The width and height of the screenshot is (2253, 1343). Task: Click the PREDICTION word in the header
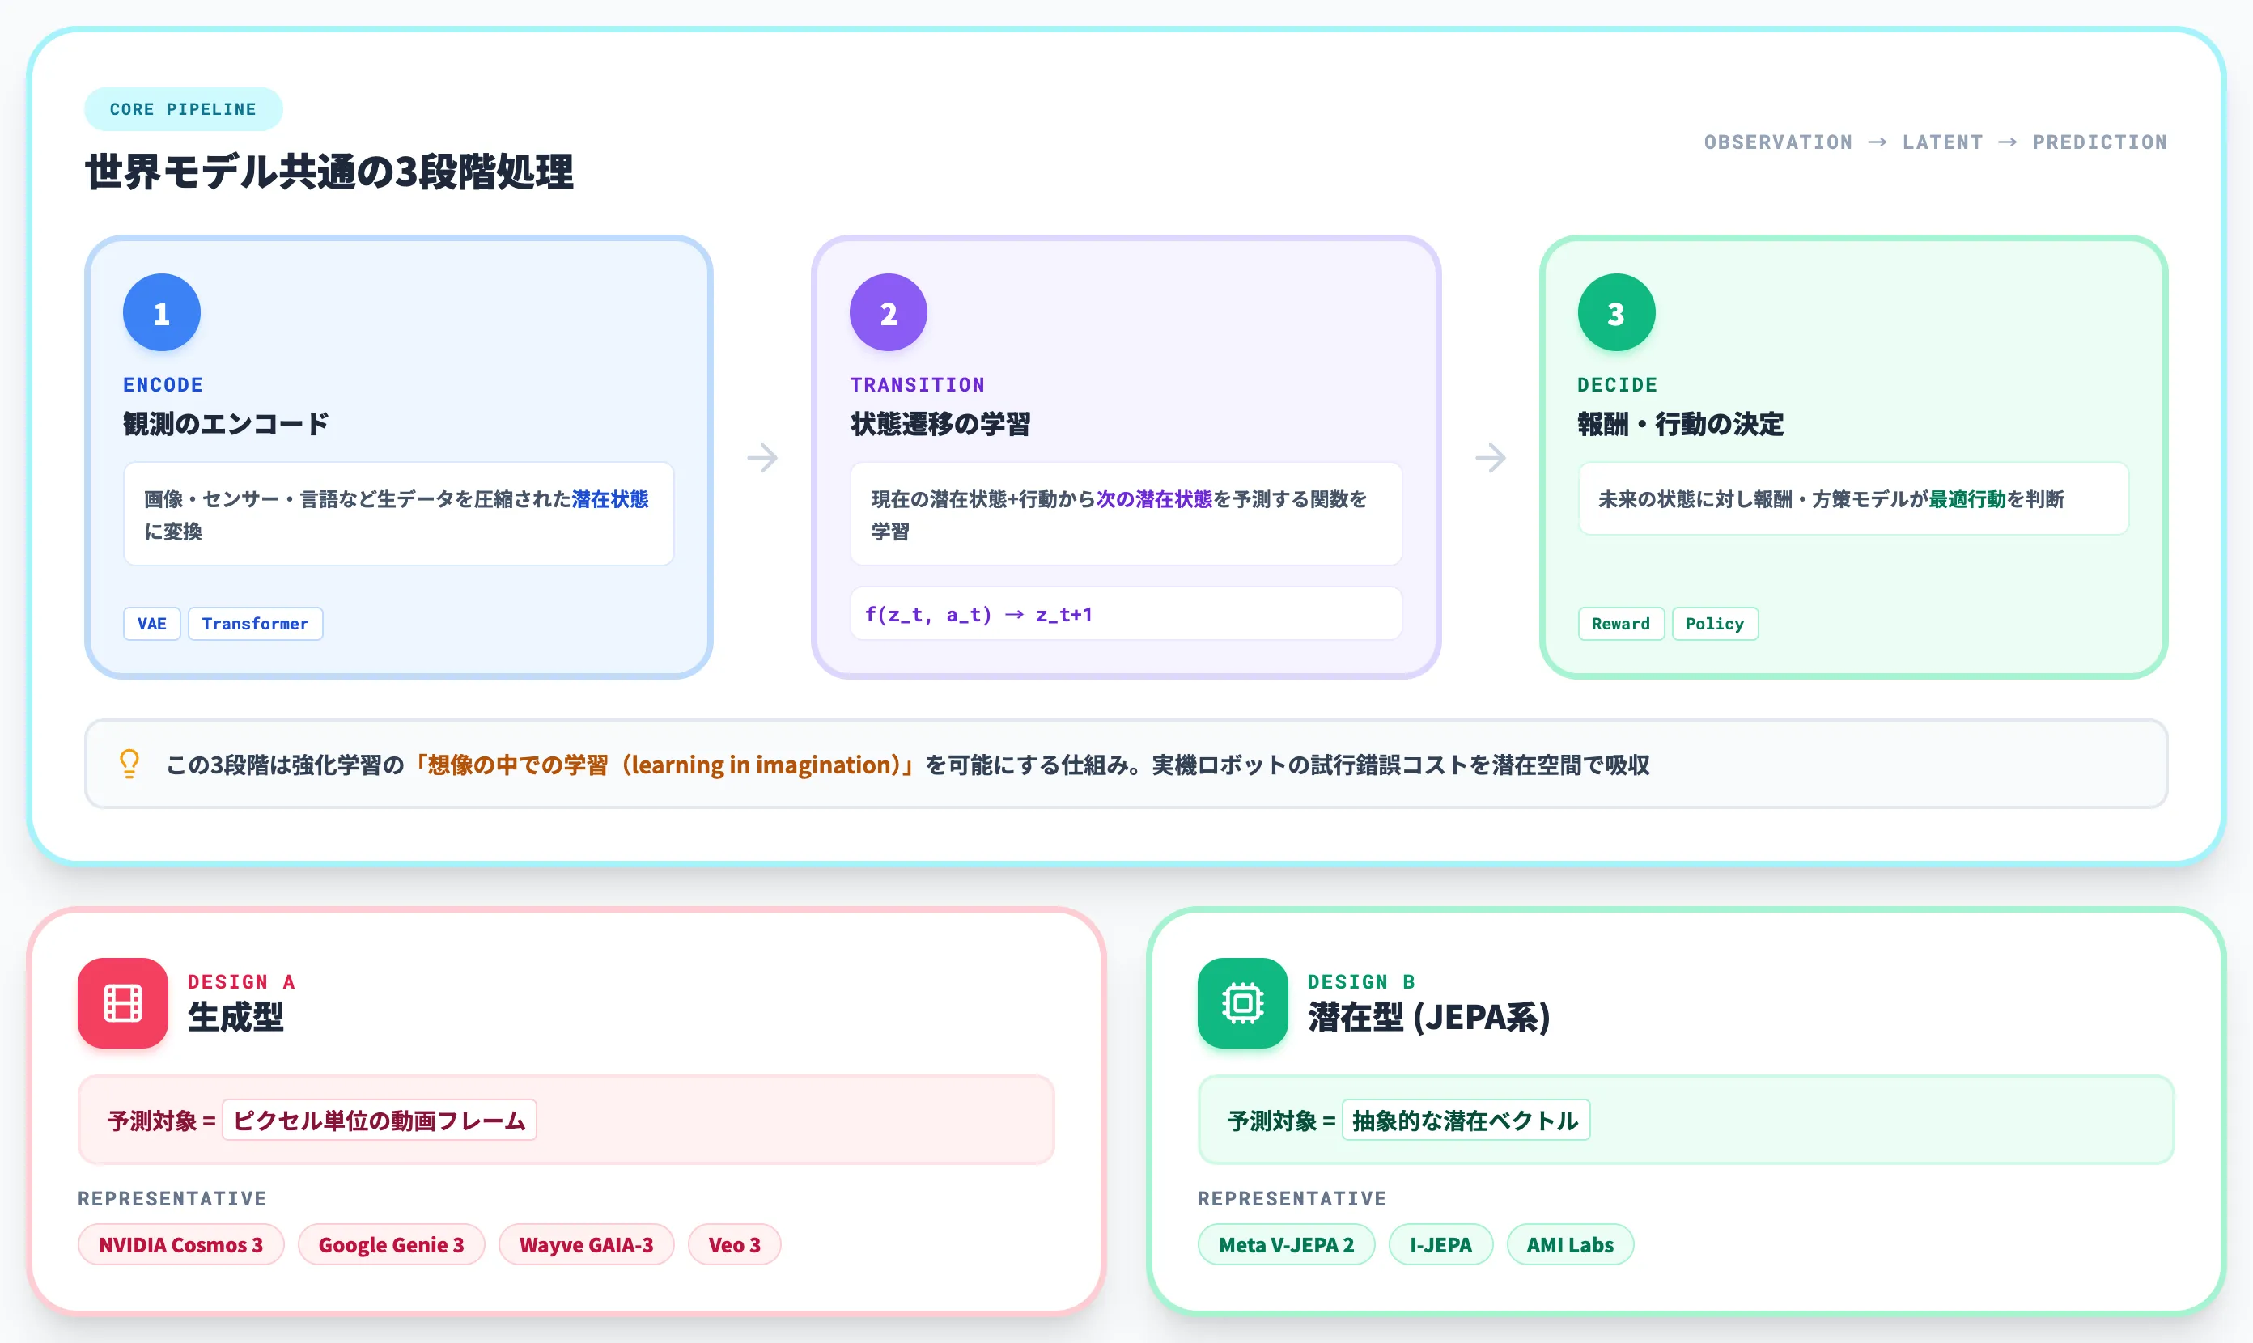tap(2100, 142)
